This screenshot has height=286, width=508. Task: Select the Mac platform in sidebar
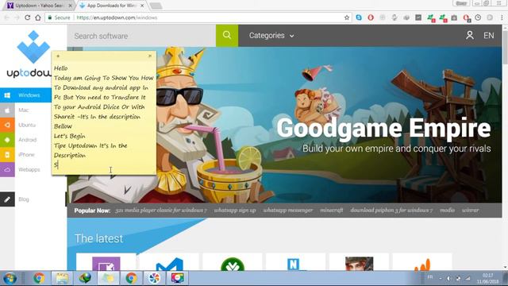(24, 110)
